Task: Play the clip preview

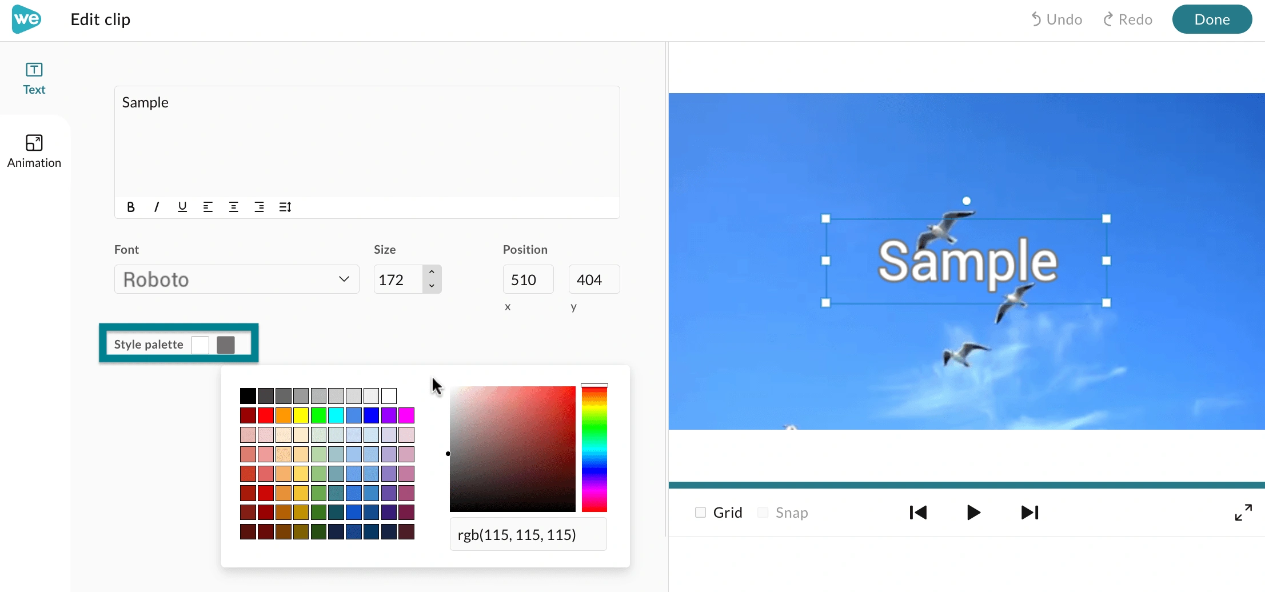Action: (x=973, y=513)
